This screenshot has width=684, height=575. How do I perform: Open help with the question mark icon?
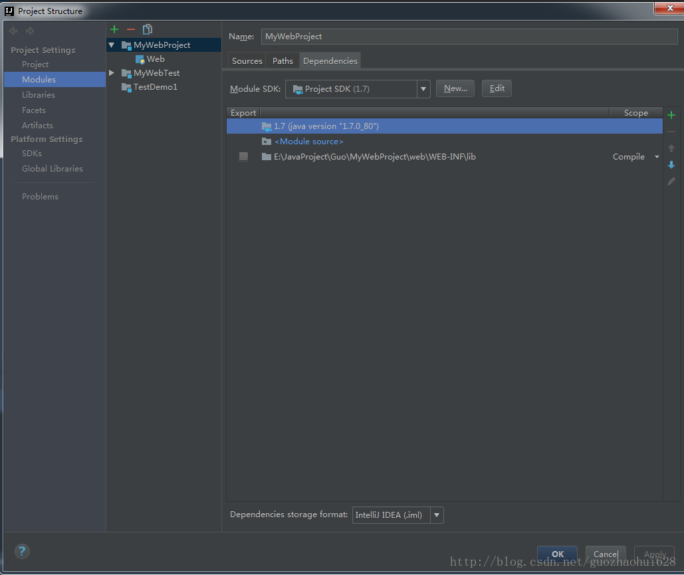coord(22,552)
